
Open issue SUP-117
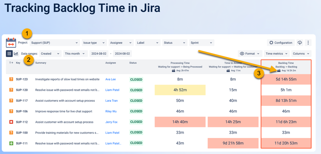coord(22,101)
